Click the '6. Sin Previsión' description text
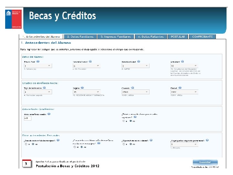Image resolution: width=233 pixels, height=175 pixels. pyautogui.click(x=80, y=69)
